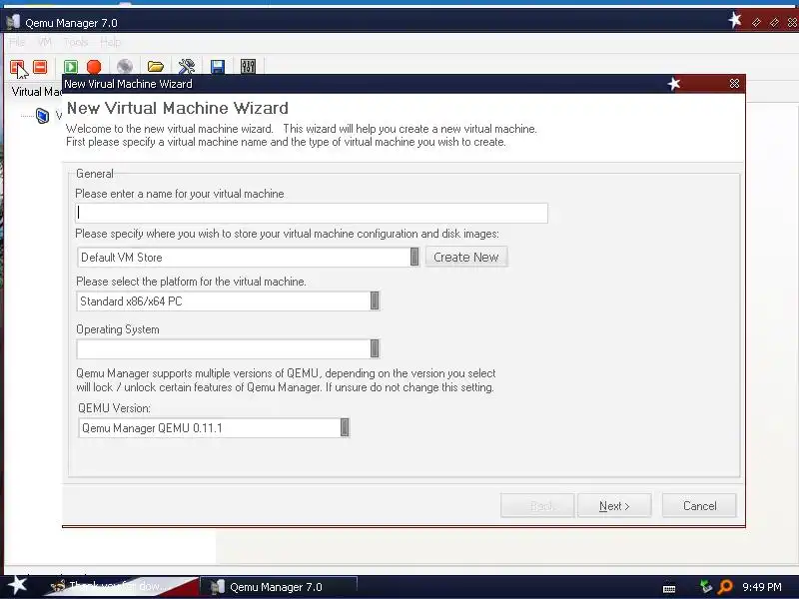
Task: Click the star icon in main title bar
Action: pyautogui.click(x=735, y=20)
